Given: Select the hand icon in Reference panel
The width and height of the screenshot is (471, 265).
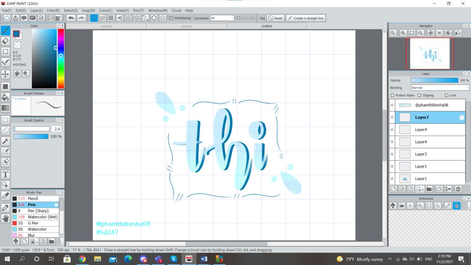Looking at the screenshot, I should coord(457,206).
